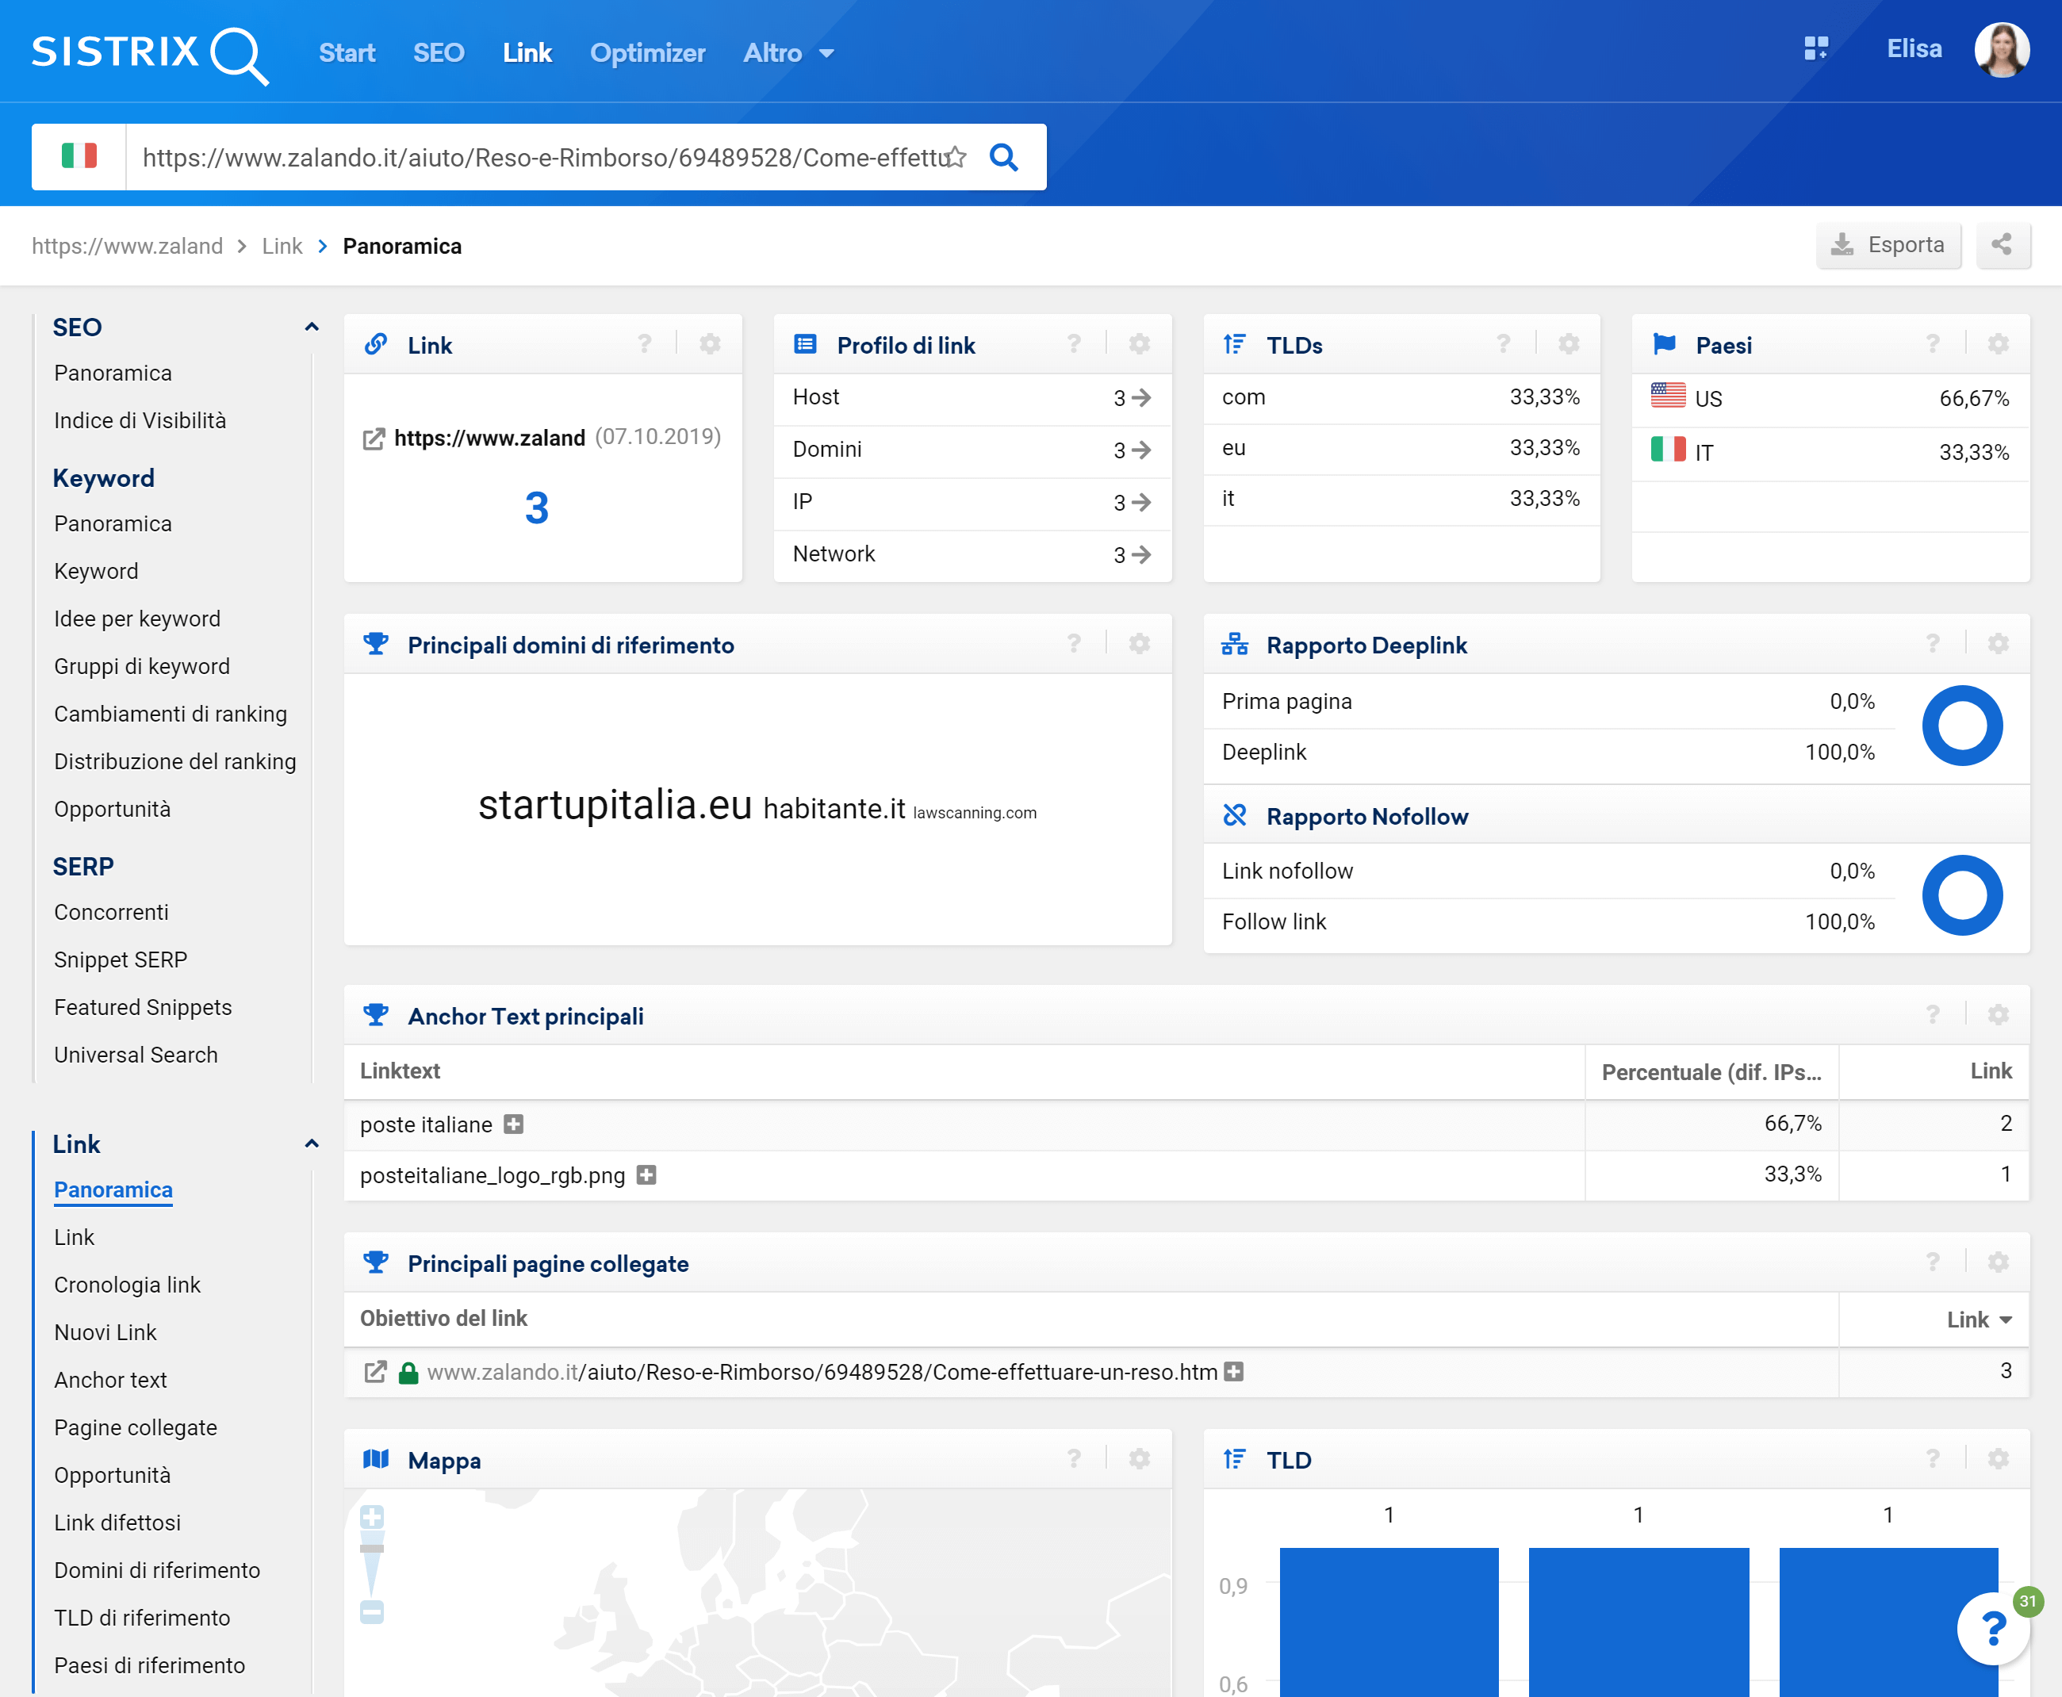
Task: Click the Esporta button
Action: [1888, 244]
